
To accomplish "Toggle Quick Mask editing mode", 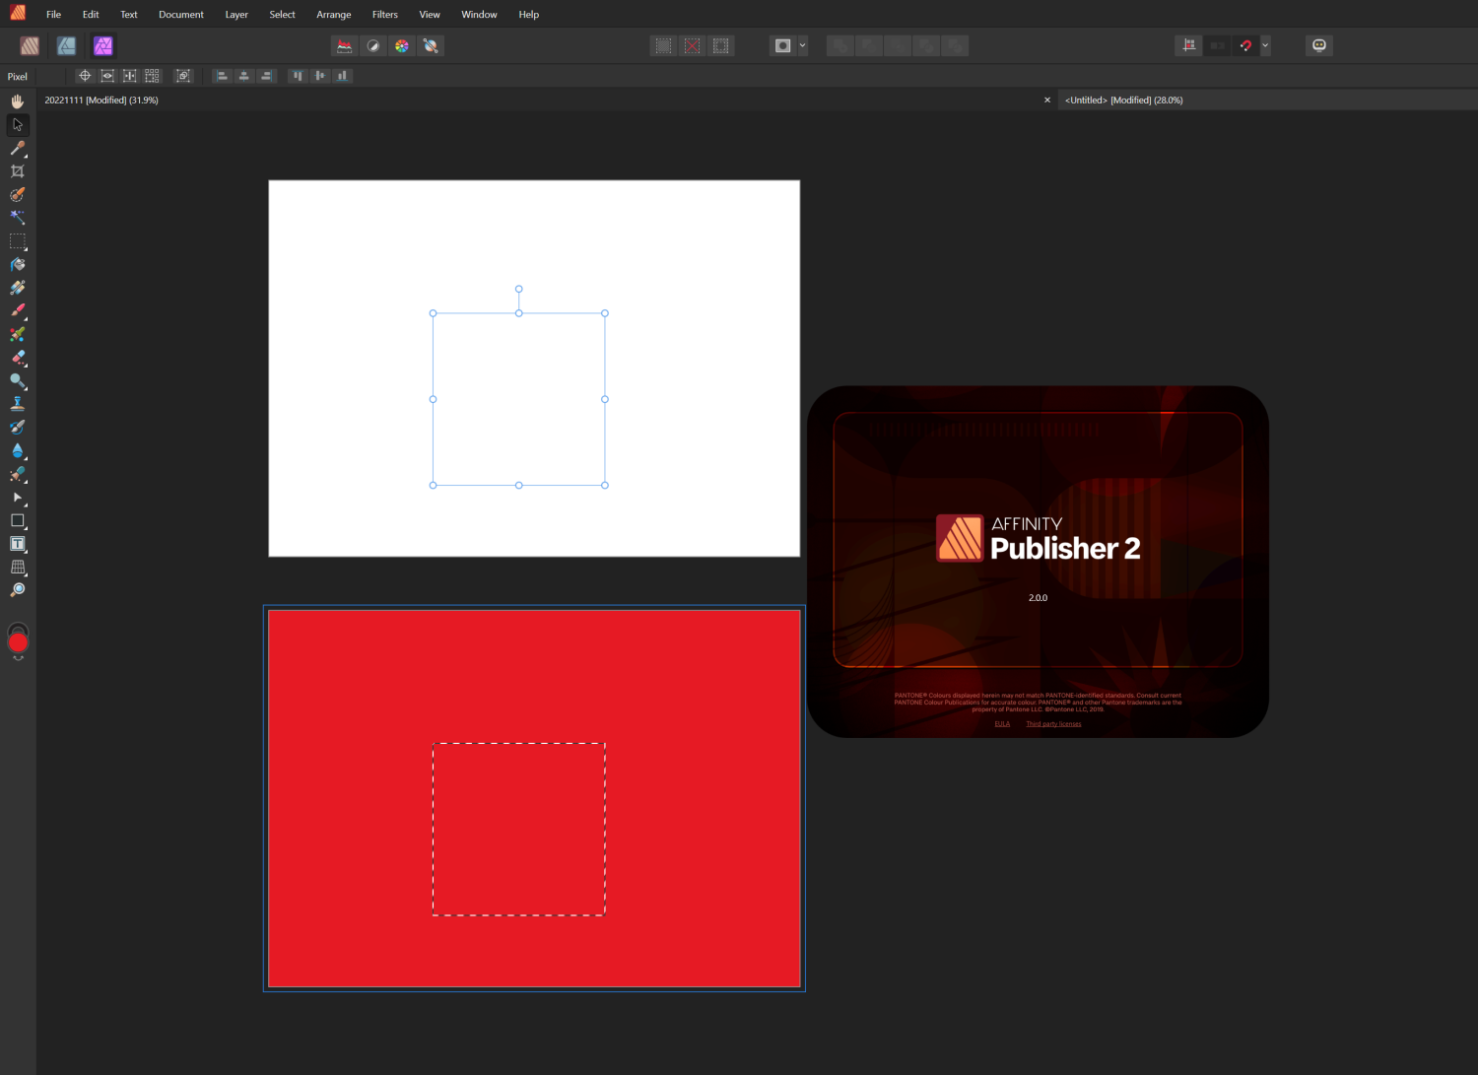I will [x=783, y=45].
